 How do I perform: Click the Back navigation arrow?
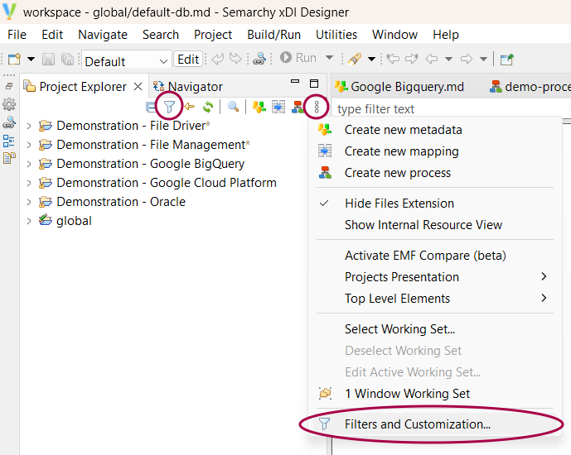[x=432, y=59]
